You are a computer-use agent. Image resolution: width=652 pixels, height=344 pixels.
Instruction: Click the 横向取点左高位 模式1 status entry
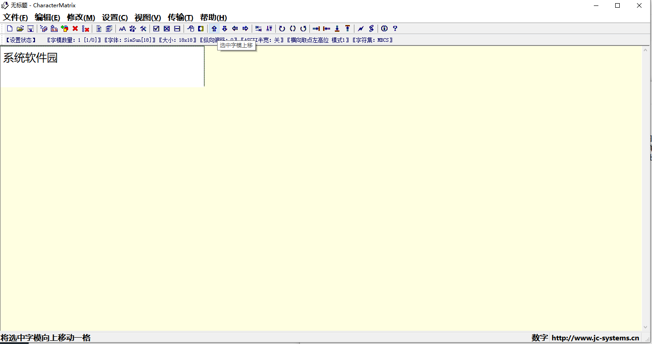click(x=318, y=40)
